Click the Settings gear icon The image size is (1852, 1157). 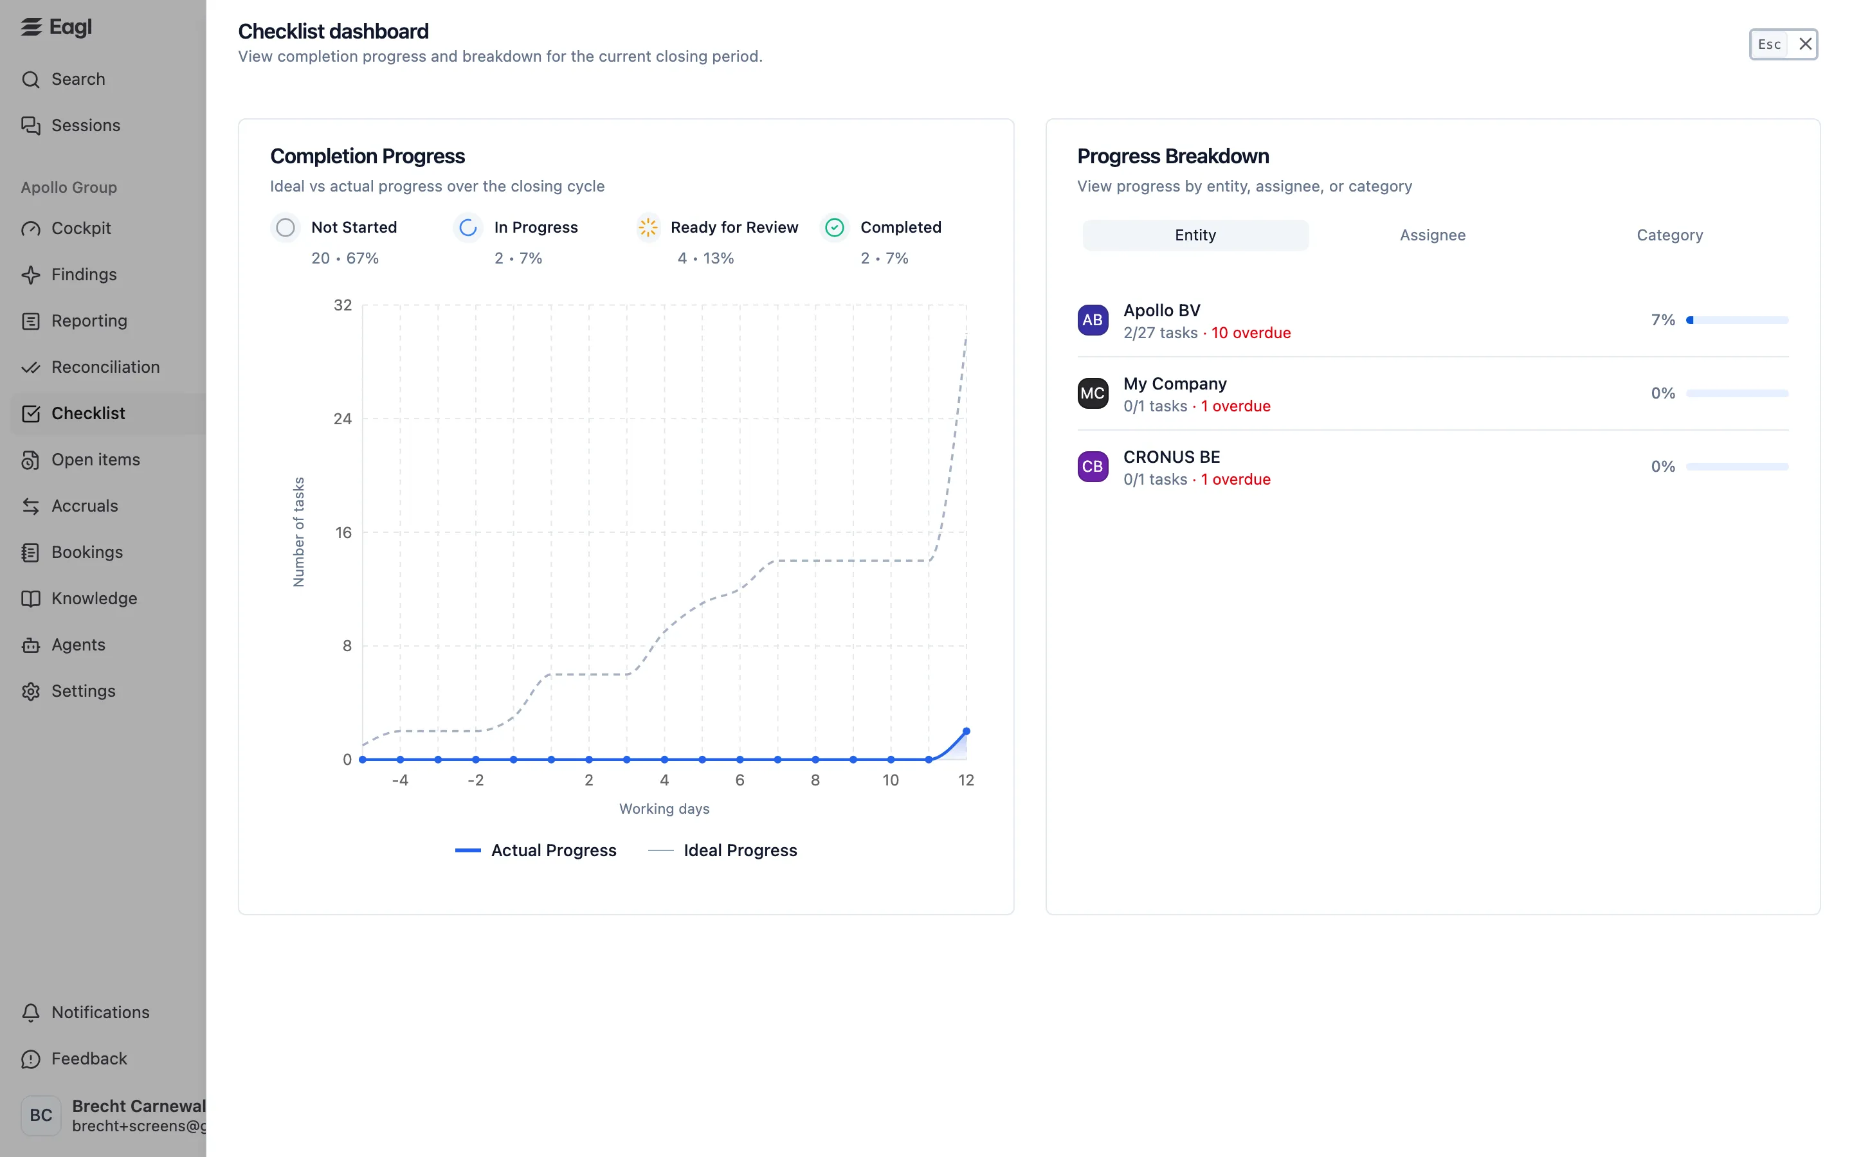pos(31,692)
